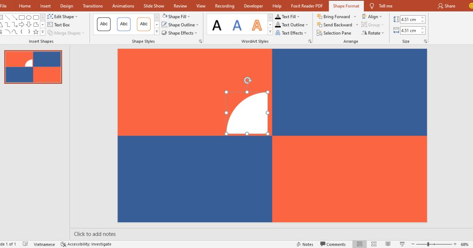Insert an oval shape from Insert Shapes
This screenshot has height=248, width=473.
point(29,17)
